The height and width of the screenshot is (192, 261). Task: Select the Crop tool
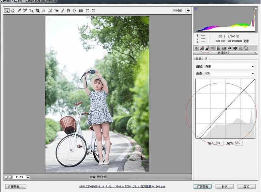(38, 10)
